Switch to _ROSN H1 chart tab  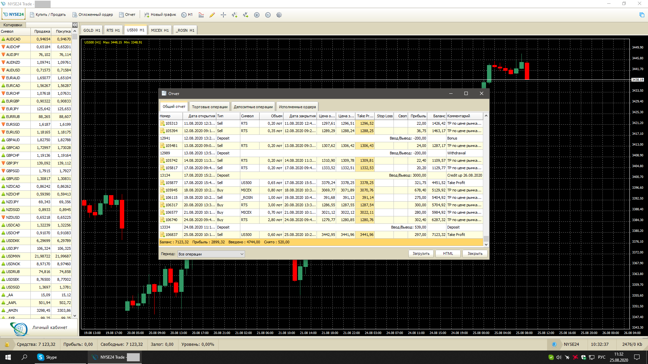(185, 30)
